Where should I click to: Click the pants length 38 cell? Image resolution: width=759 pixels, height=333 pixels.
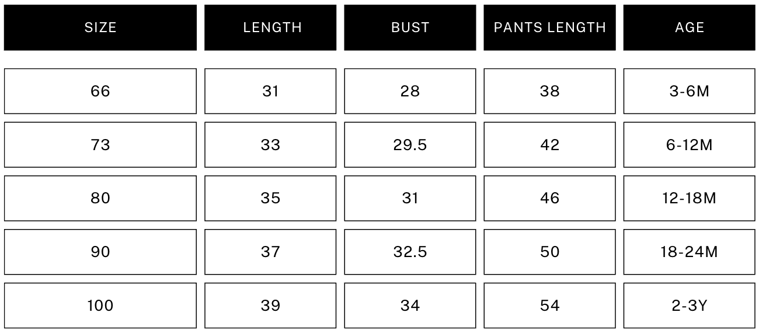tap(549, 91)
